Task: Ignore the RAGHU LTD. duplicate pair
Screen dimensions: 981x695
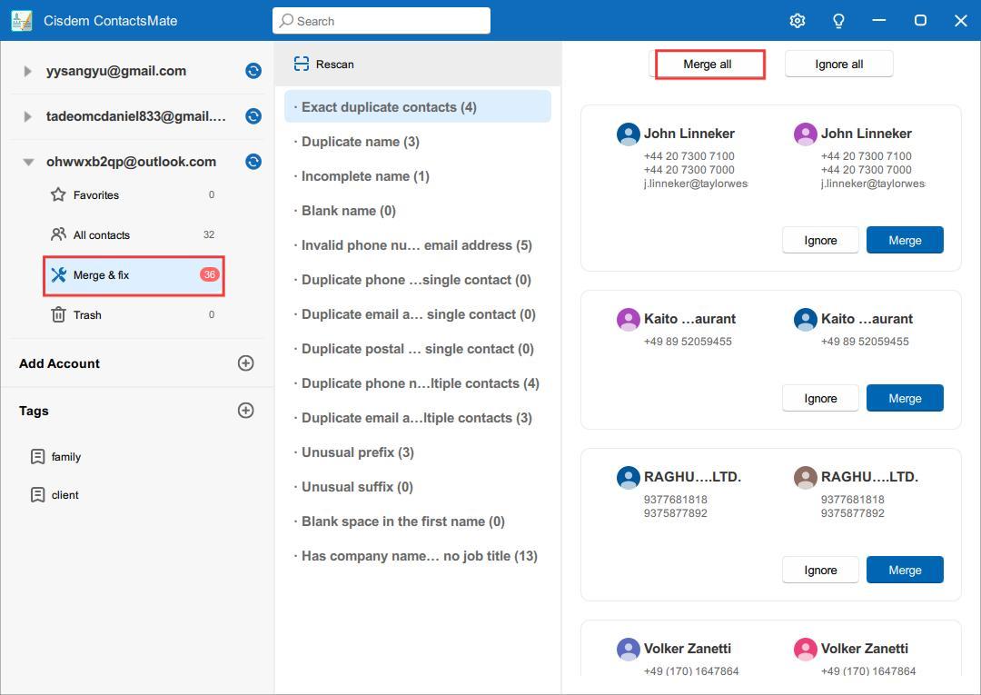Action: point(820,571)
